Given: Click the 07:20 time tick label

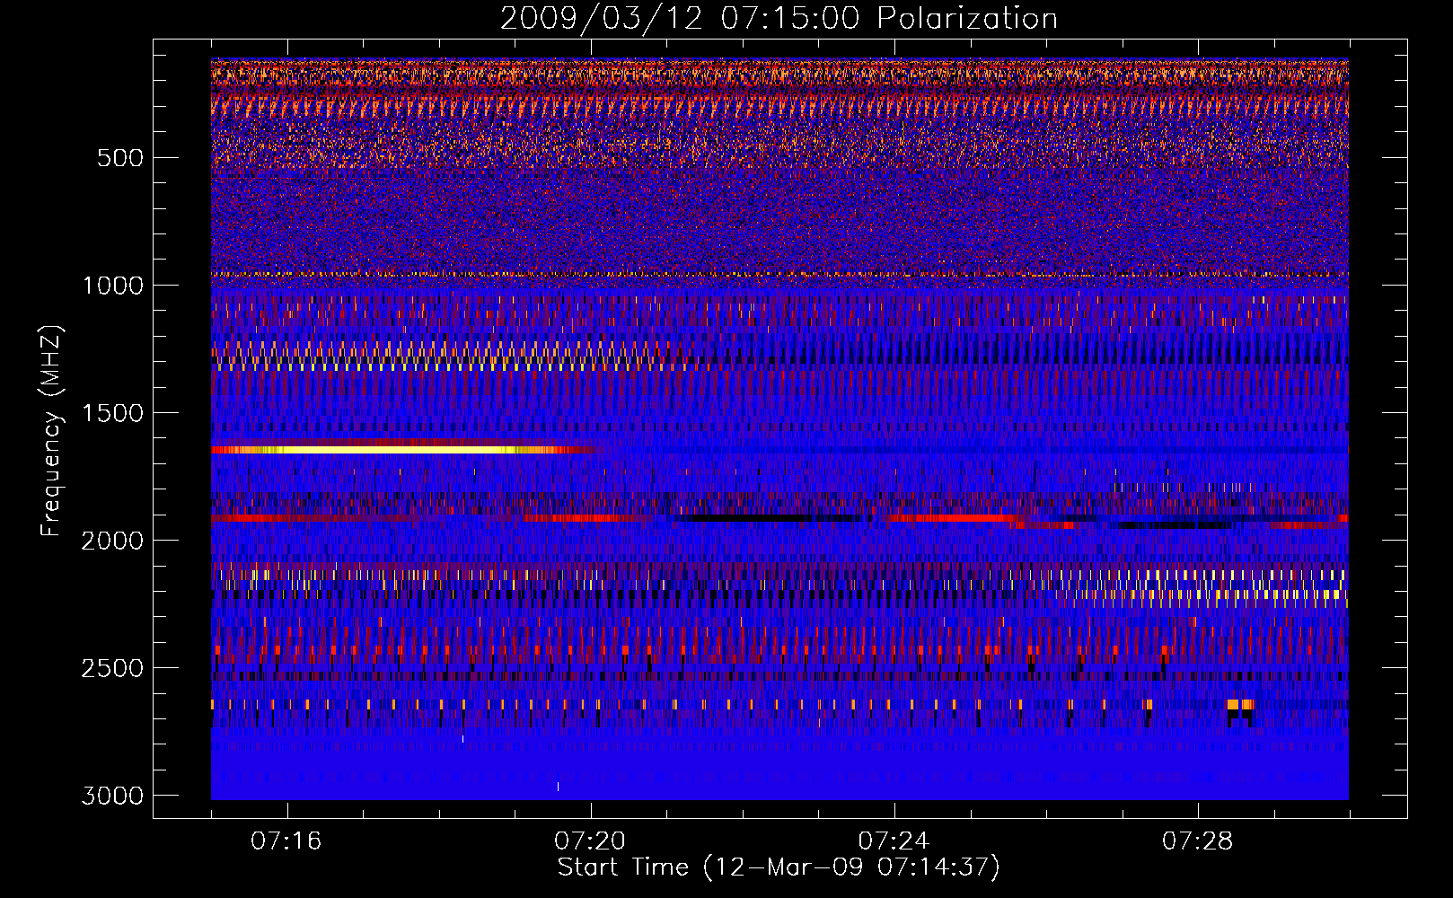Looking at the screenshot, I should pyautogui.click(x=590, y=841).
